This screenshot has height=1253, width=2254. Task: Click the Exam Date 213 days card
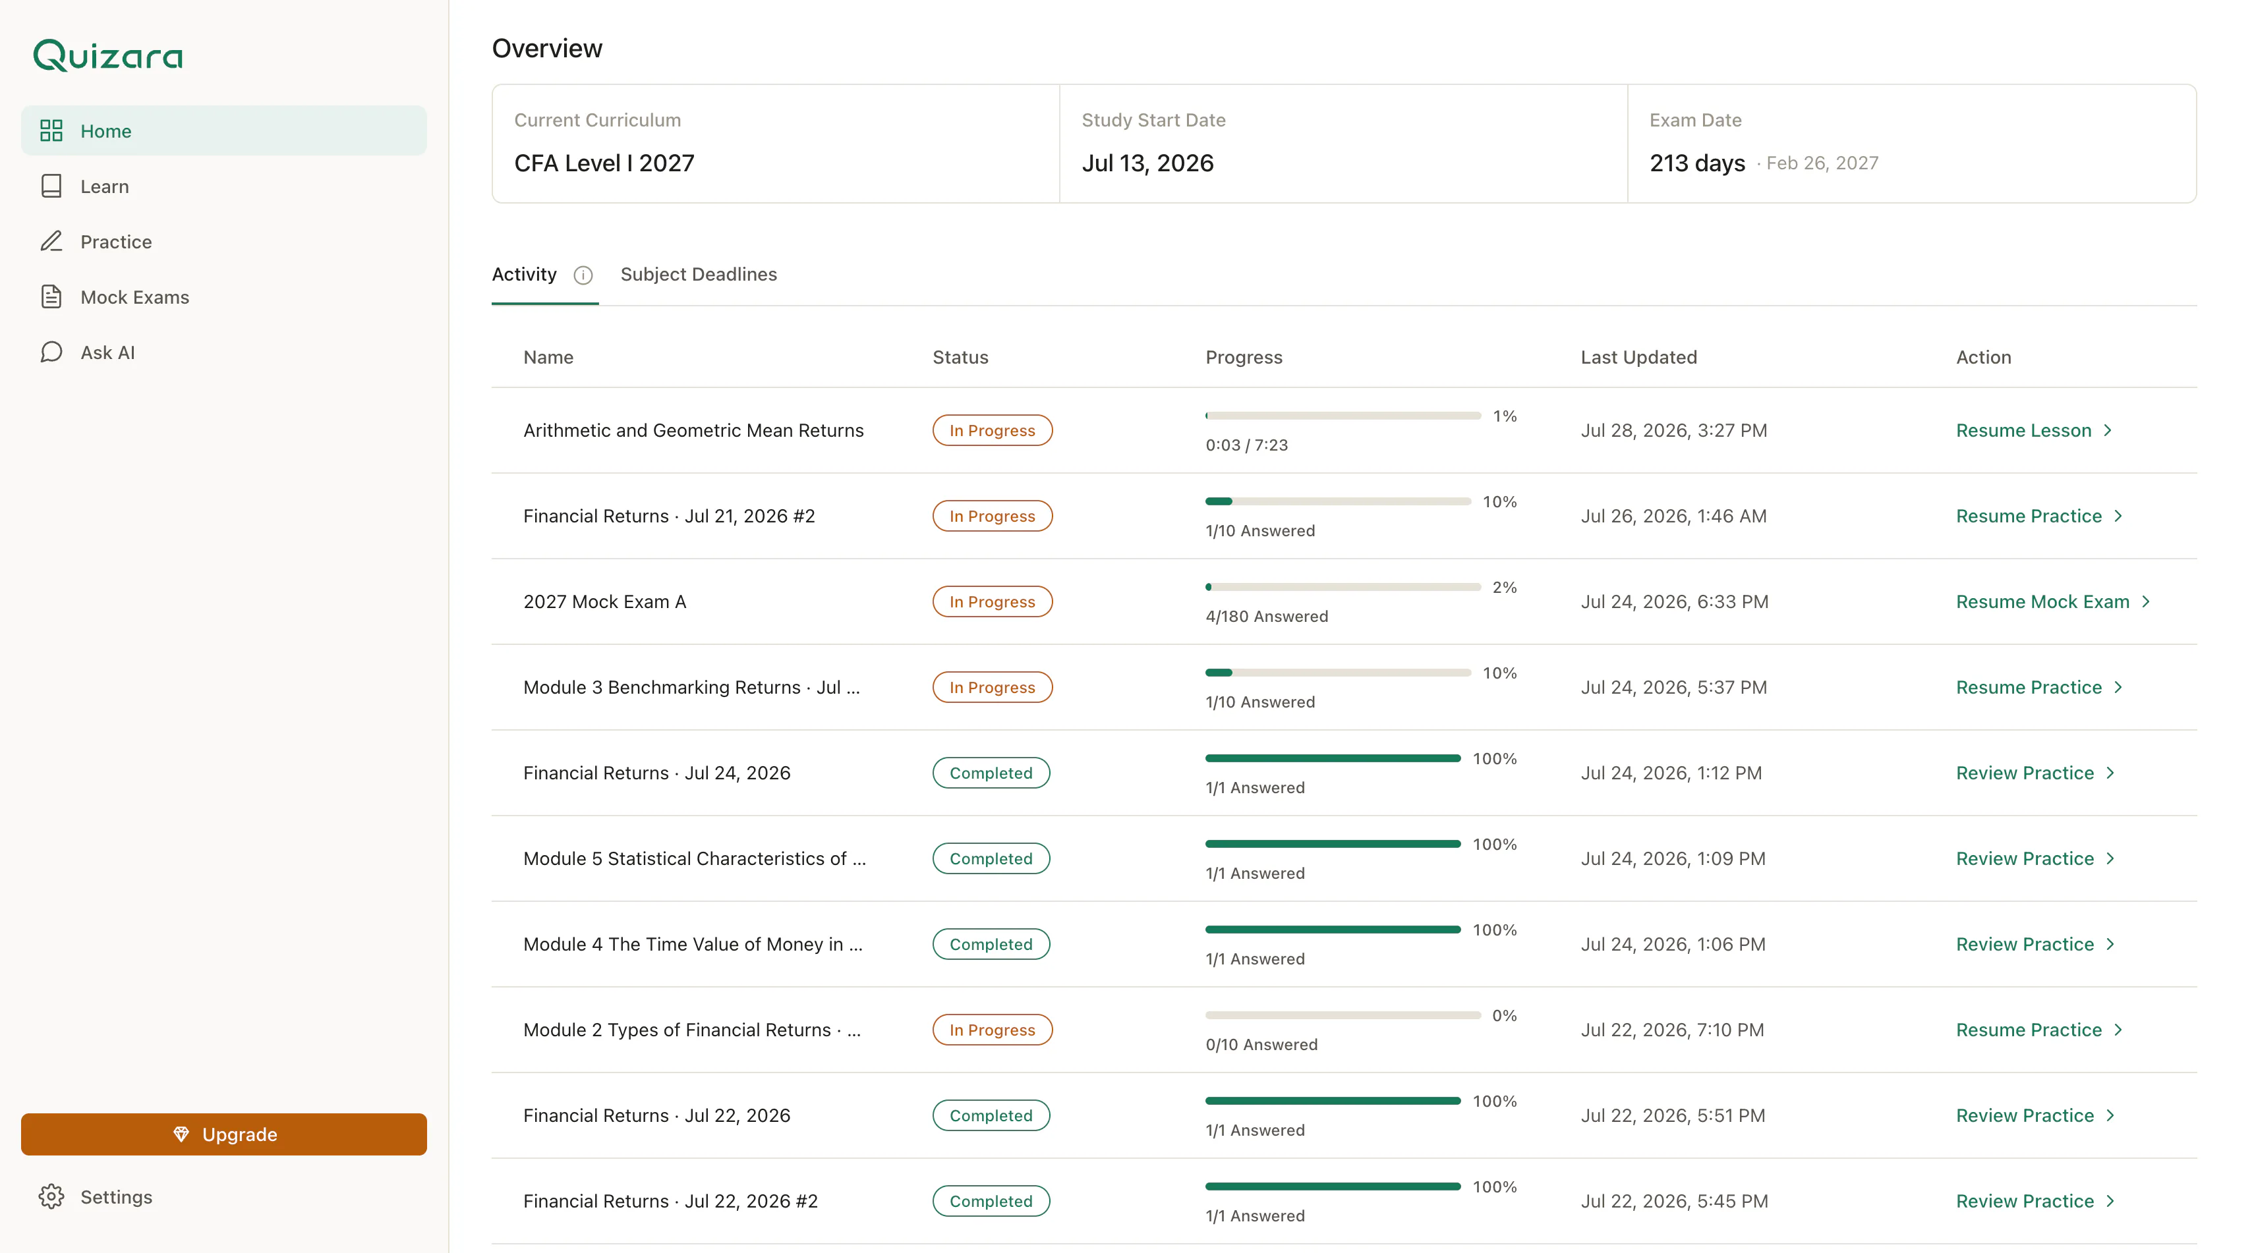tap(1911, 144)
